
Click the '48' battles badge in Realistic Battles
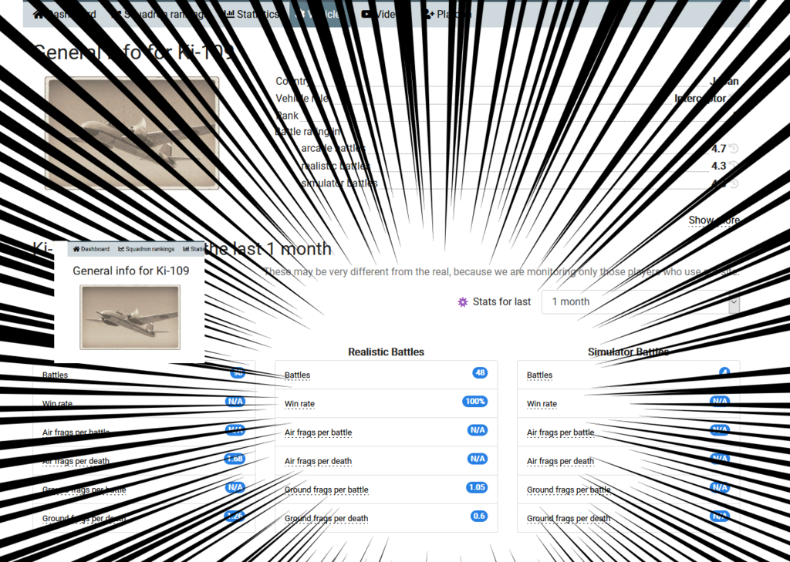480,372
